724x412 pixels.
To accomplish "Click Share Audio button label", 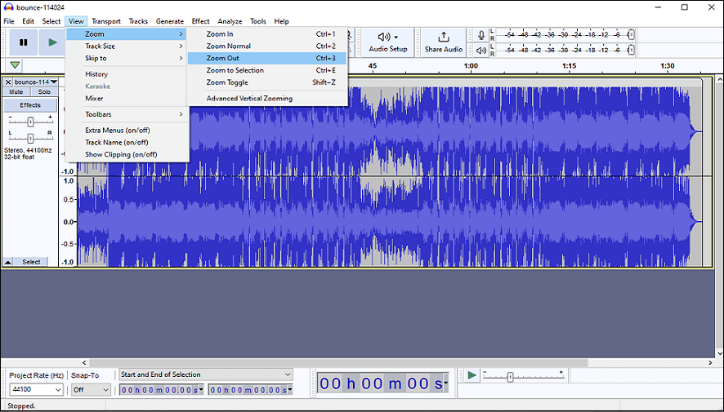I will point(443,49).
